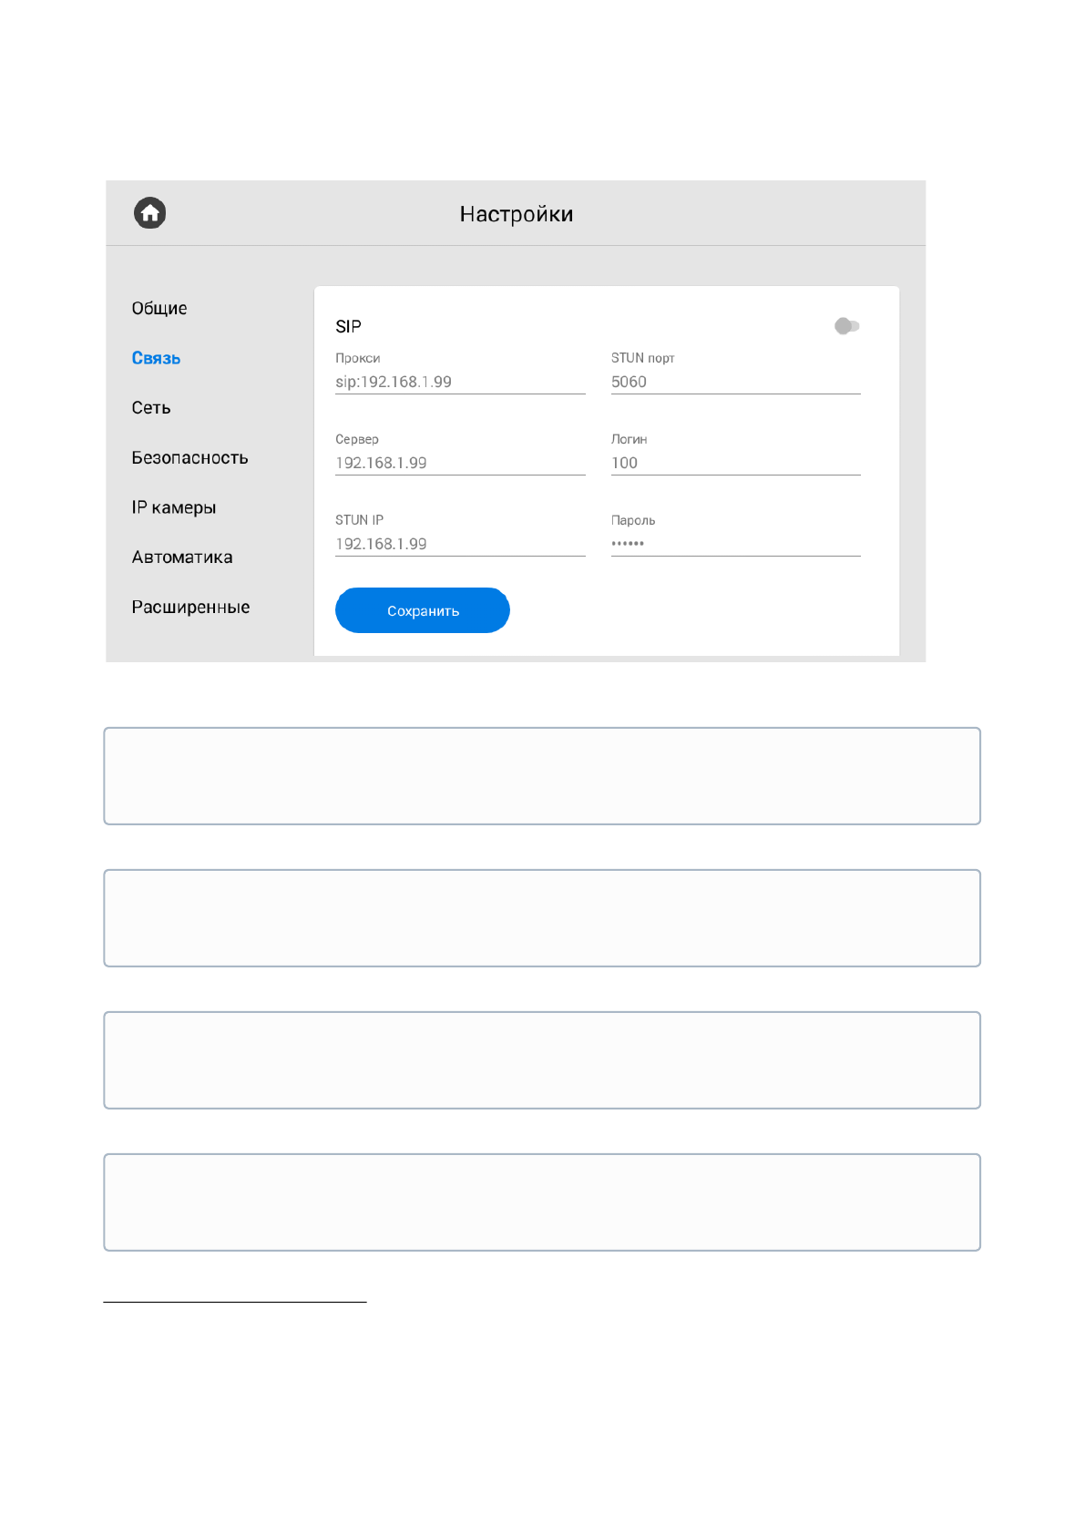Click the topmost empty box below the settings panel
Viewport: 1085px width, 1534px height.
(542, 776)
